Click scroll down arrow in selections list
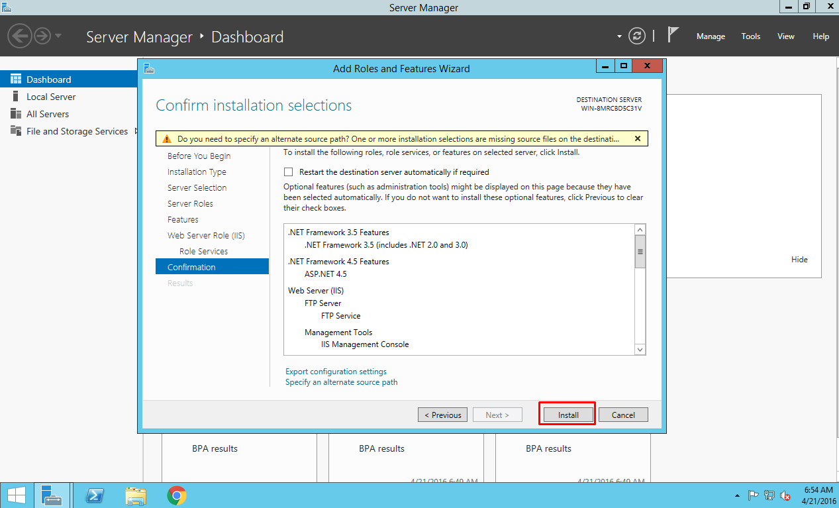Image resolution: width=839 pixels, height=508 pixels. click(640, 349)
